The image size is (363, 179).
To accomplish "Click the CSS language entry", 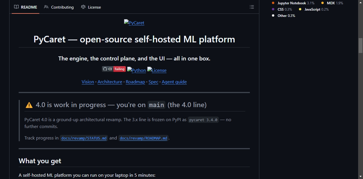I will (x=282, y=9).
